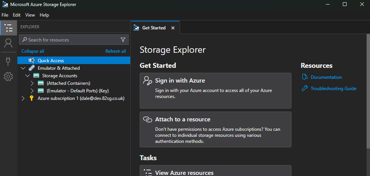Viewport: 370px width, 176px height.
Task: Focus the Search for resources field
Action: point(74,40)
